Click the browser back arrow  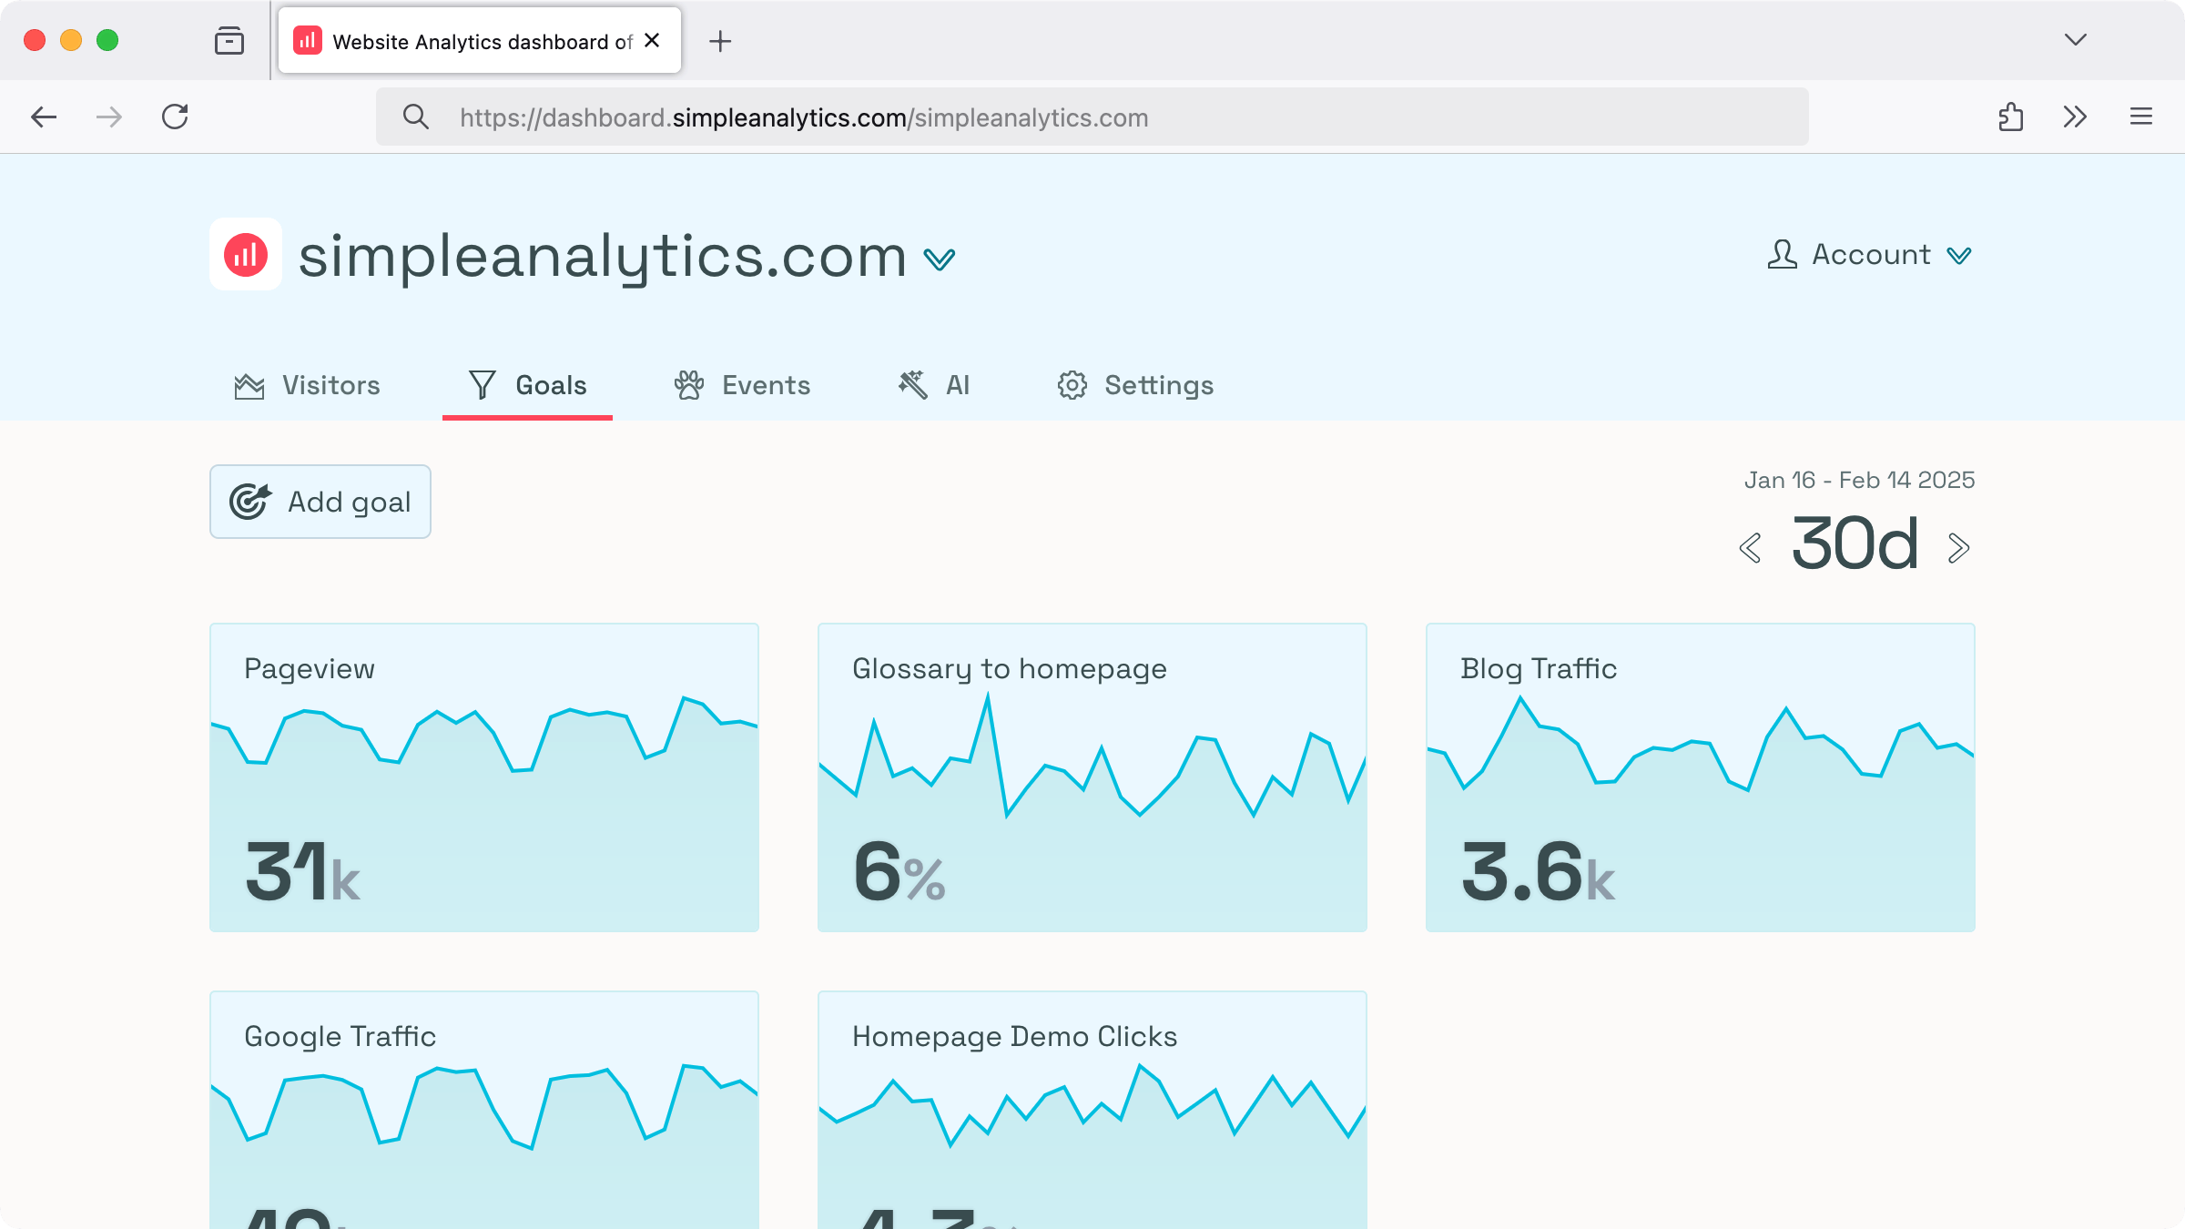(x=44, y=117)
